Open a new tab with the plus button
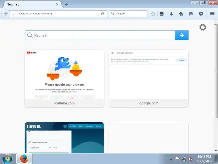The width and height of the screenshot is (218, 164). click(66, 4)
